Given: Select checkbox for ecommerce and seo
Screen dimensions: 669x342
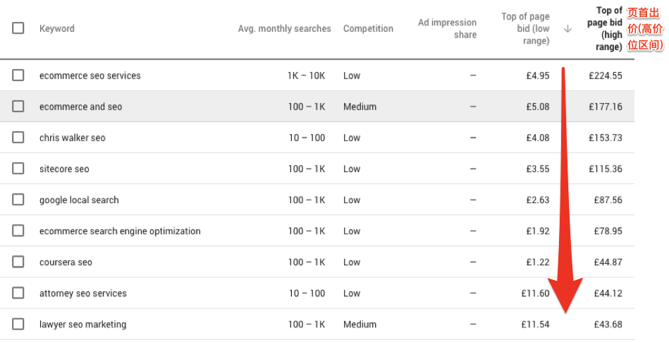Looking at the screenshot, I should (x=18, y=106).
